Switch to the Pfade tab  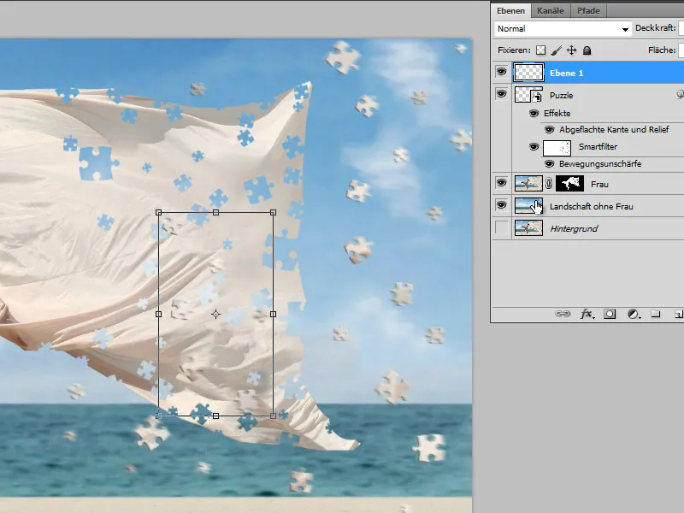pos(588,11)
